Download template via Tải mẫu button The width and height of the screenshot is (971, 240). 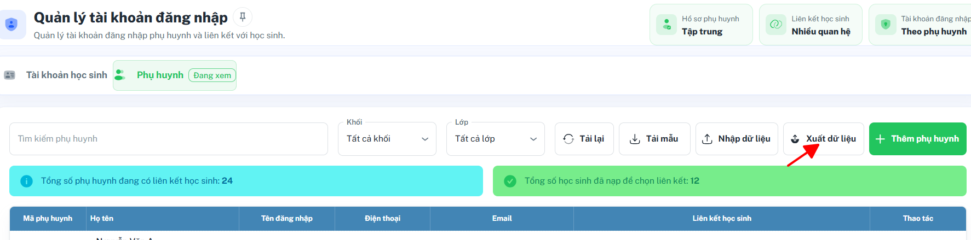click(654, 139)
